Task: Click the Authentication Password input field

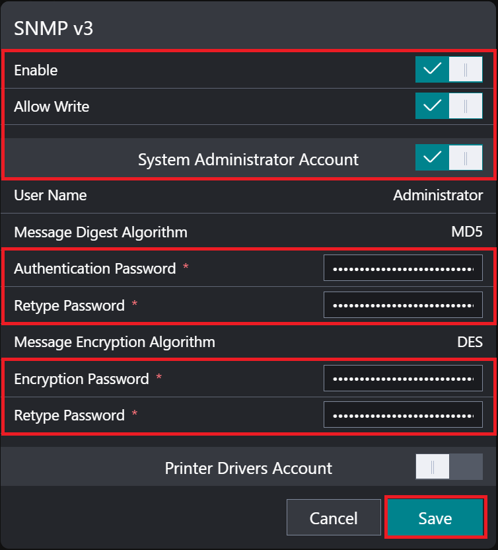Action: click(x=403, y=268)
